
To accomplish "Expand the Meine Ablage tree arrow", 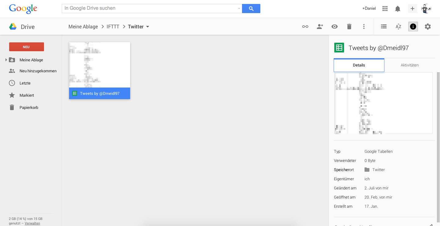I will [x=6, y=60].
